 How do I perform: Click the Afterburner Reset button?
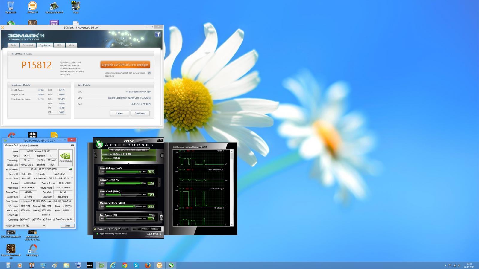click(x=146, y=229)
